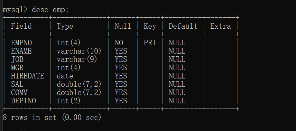Click the 'desc emp;' command text

50,10
